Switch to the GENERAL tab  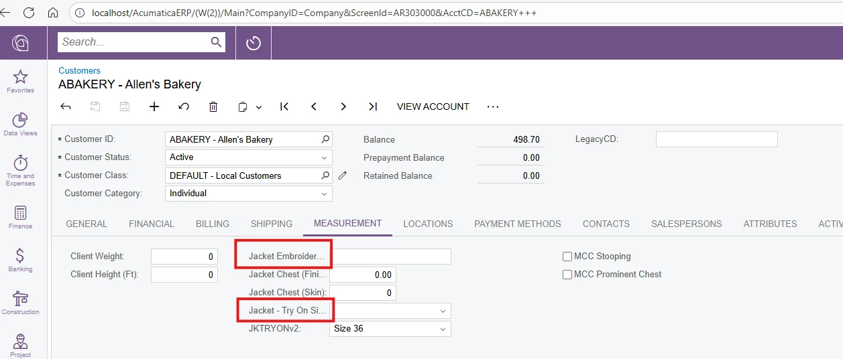pos(87,224)
